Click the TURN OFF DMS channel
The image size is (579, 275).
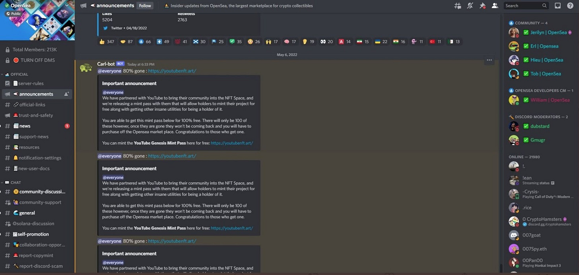(x=37, y=60)
